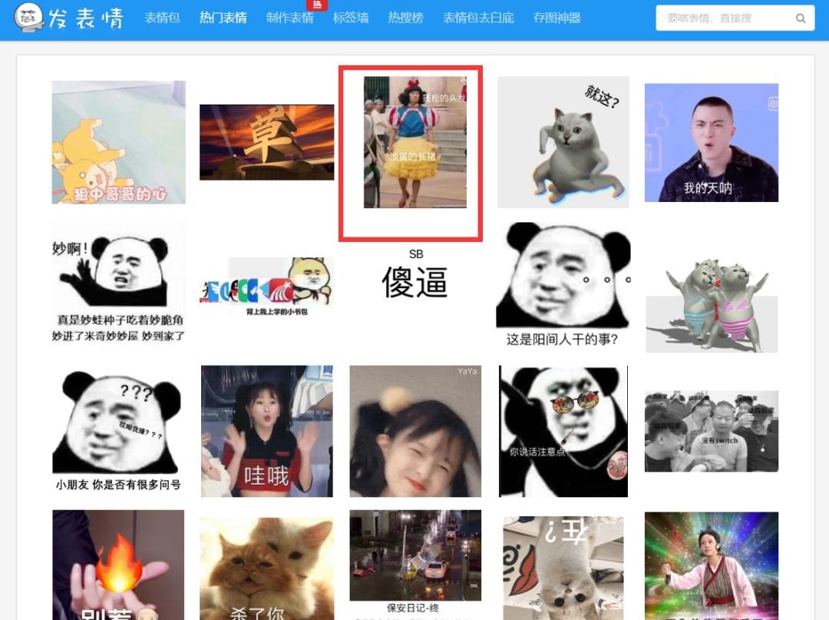The width and height of the screenshot is (829, 620).
Task: Click the 发表情 site logo
Action: pos(69,18)
